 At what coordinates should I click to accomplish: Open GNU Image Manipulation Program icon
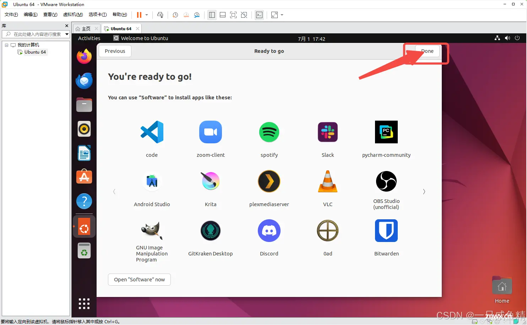(x=152, y=231)
